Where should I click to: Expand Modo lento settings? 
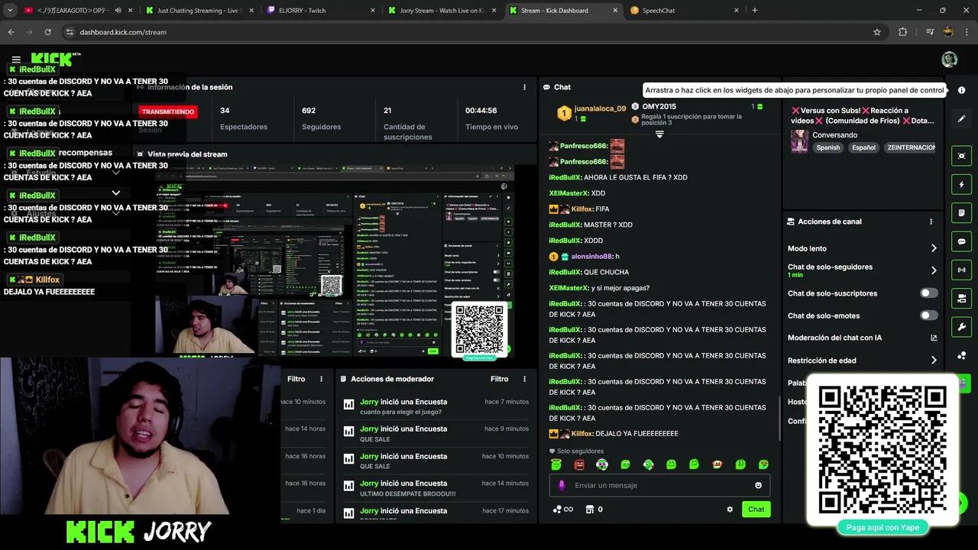pos(934,248)
